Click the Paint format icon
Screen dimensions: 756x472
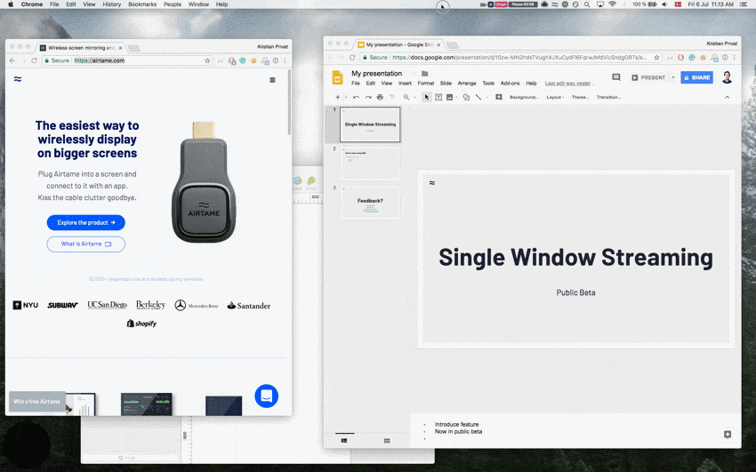click(x=392, y=97)
